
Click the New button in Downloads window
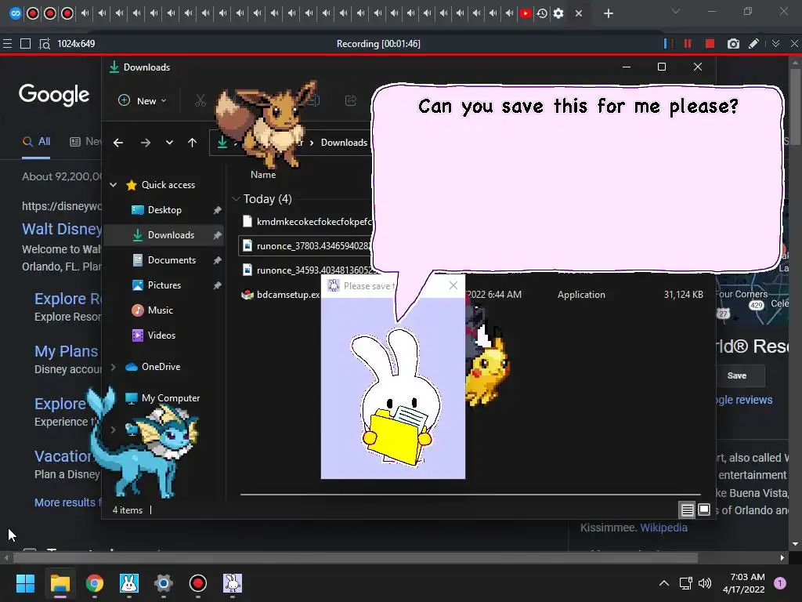[x=143, y=101]
